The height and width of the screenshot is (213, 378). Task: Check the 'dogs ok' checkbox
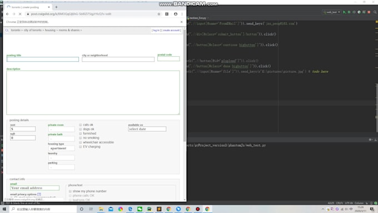click(81, 129)
